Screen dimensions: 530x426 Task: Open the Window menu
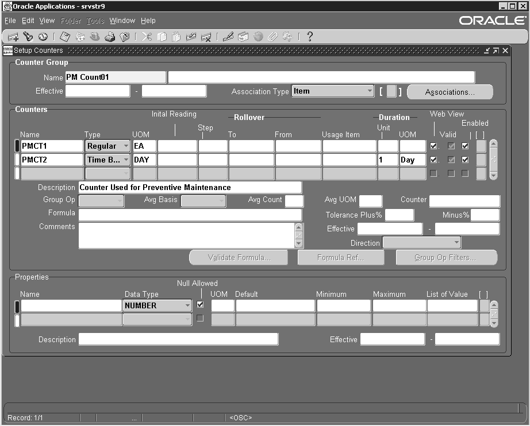point(122,21)
